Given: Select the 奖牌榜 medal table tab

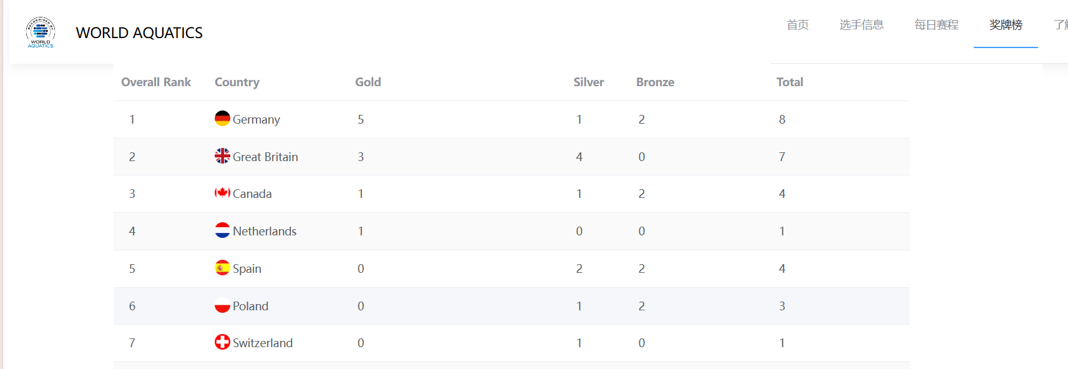Looking at the screenshot, I should (x=1006, y=25).
